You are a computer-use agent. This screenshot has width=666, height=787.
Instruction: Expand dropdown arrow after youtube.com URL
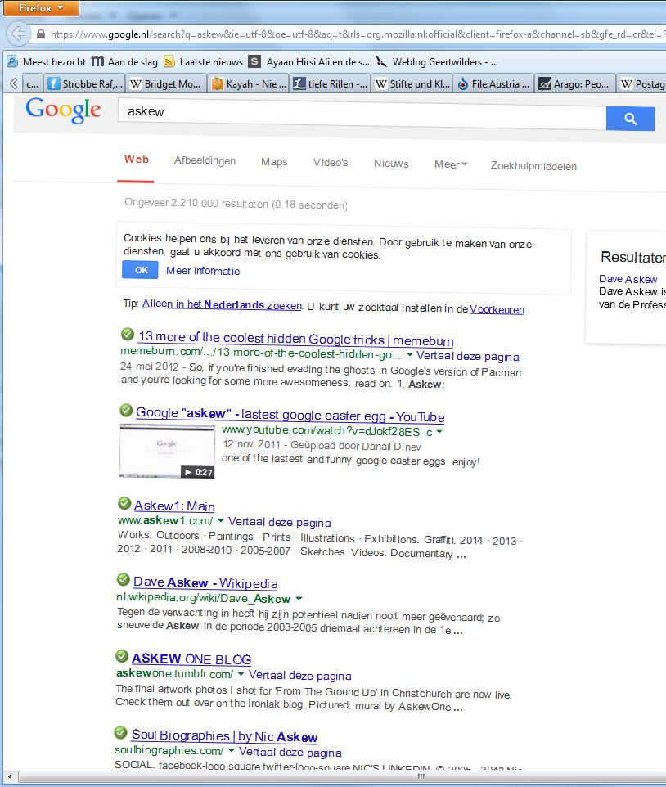439,432
